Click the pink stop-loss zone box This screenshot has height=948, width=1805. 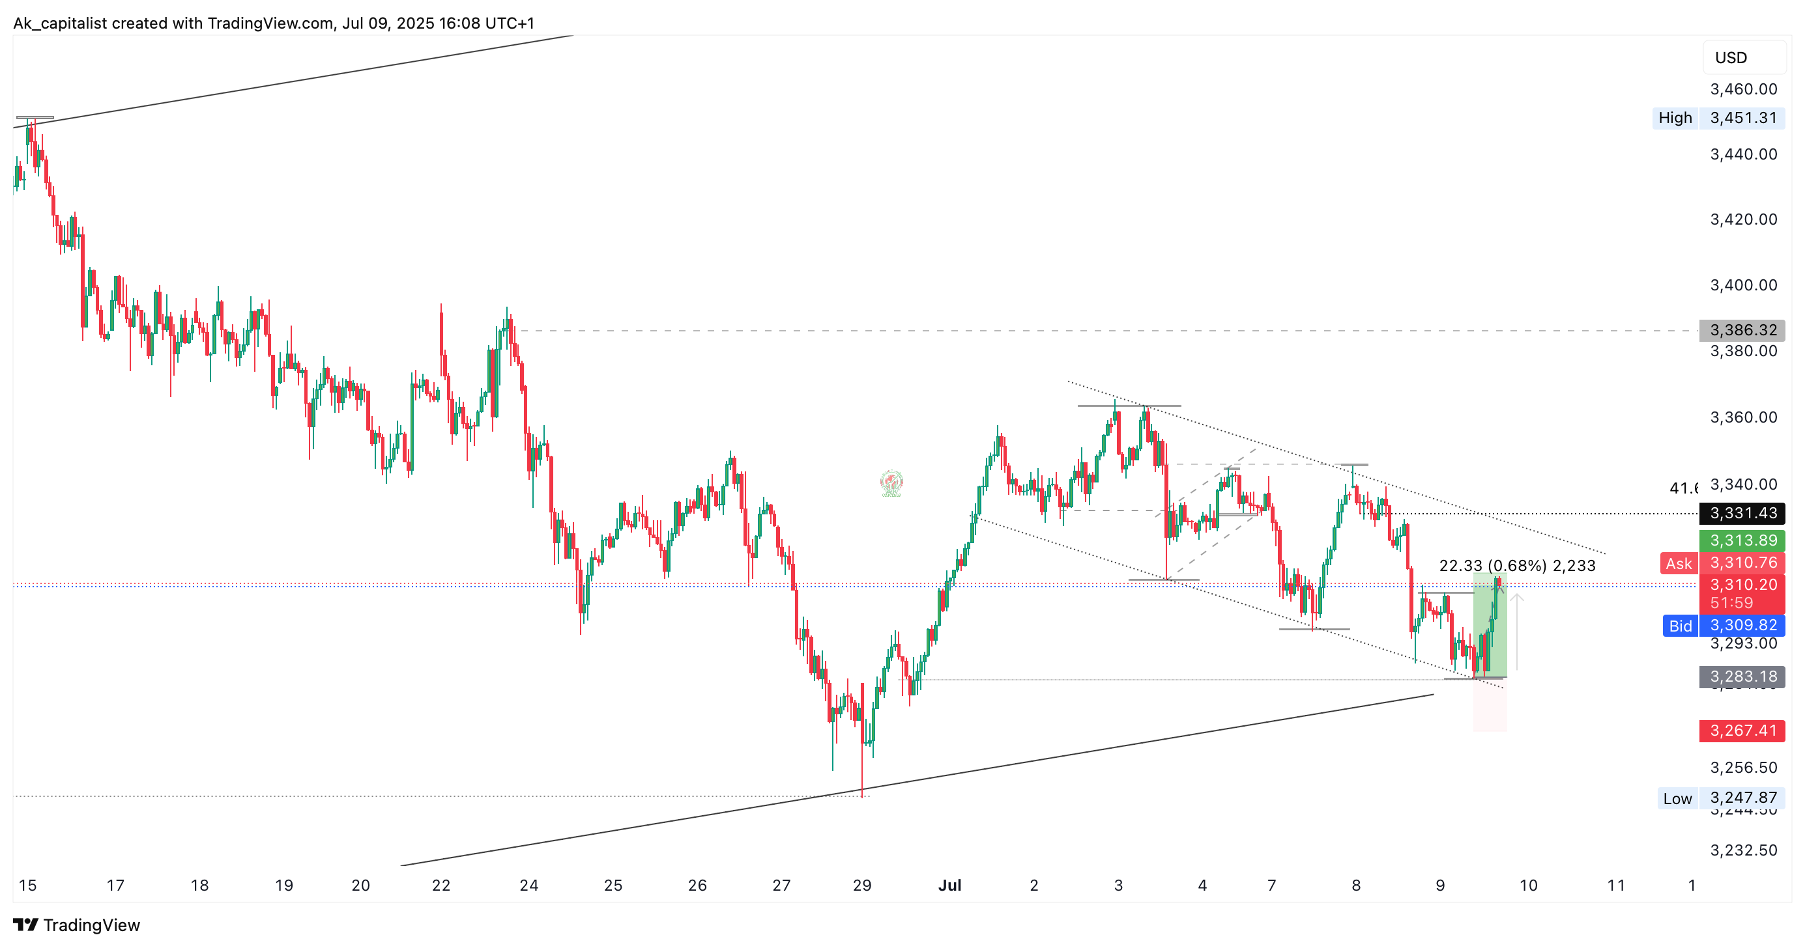click(1490, 704)
